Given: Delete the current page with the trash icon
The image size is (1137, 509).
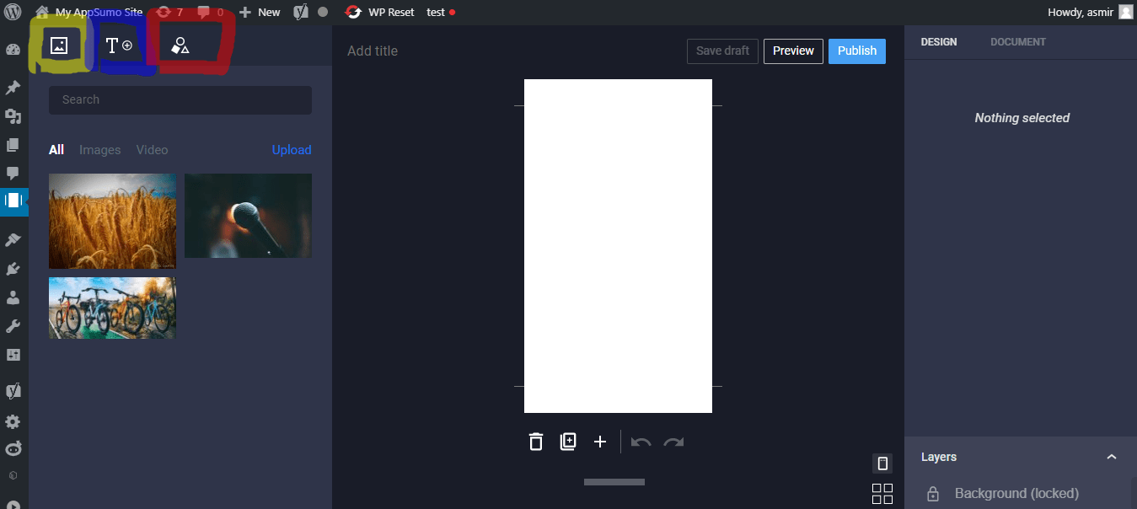Looking at the screenshot, I should pos(536,442).
